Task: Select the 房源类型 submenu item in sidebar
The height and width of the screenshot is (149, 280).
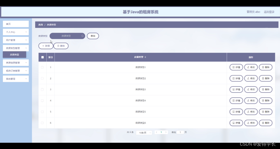Action: tap(14, 55)
